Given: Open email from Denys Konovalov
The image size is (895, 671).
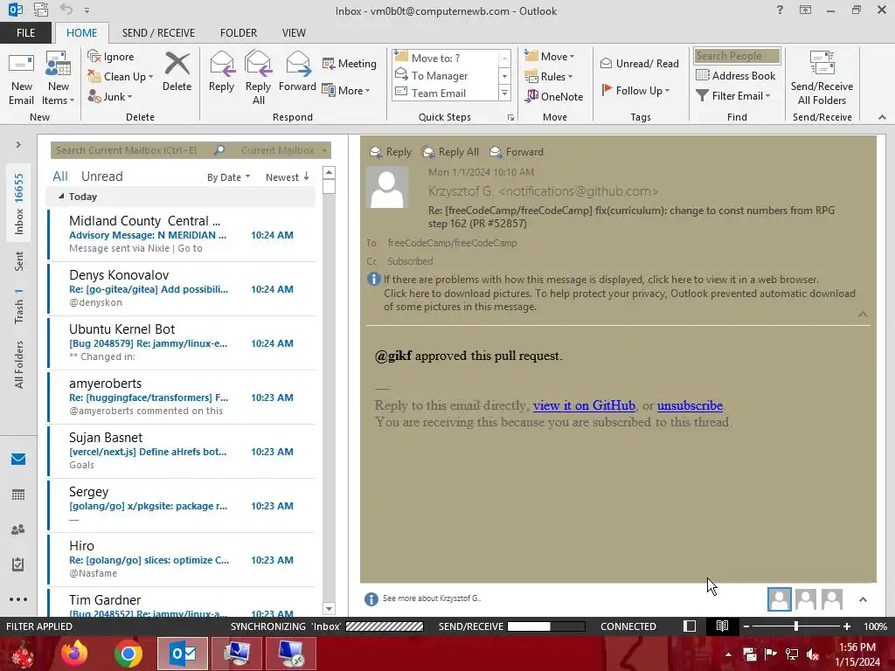Looking at the screenshot, I should 182,288.
